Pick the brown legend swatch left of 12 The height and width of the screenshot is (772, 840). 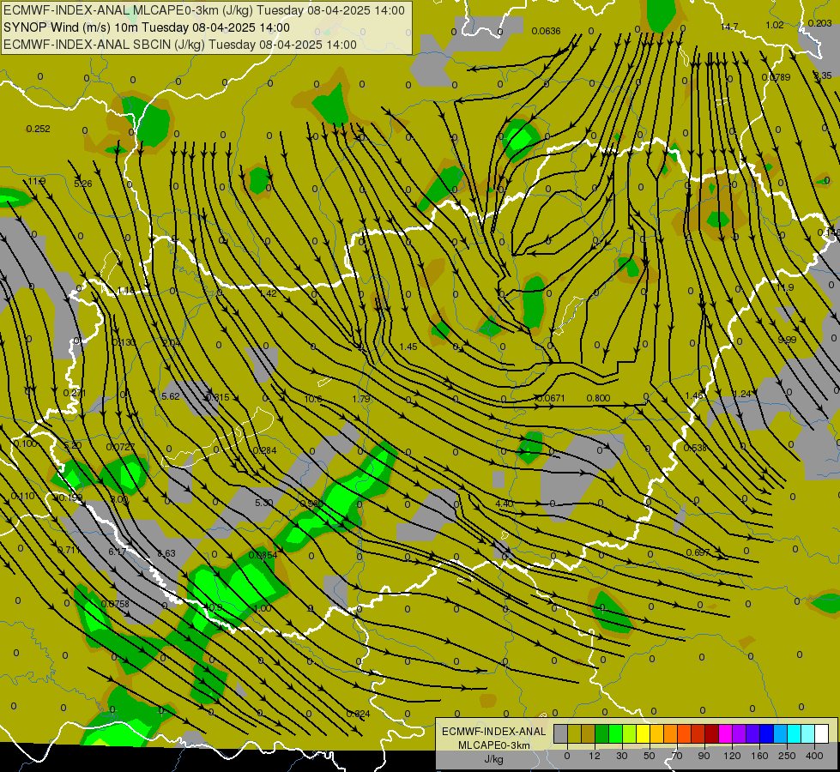(x=589, y=733)
